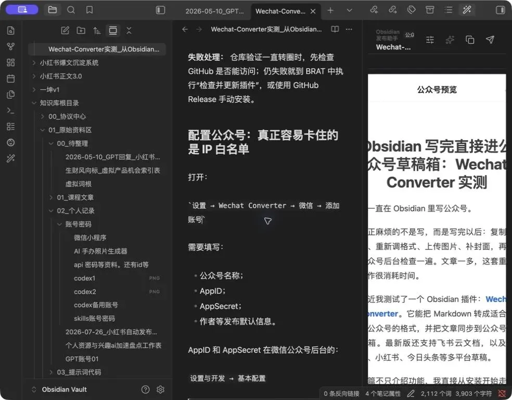
Task: Toggle editing mode pencil icon in status bar
Action: point(411,393)
